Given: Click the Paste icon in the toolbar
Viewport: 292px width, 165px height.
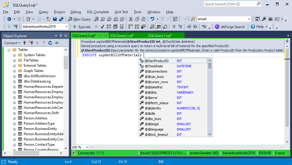Looking at the screenshot, I should click(x=143, y=19).
